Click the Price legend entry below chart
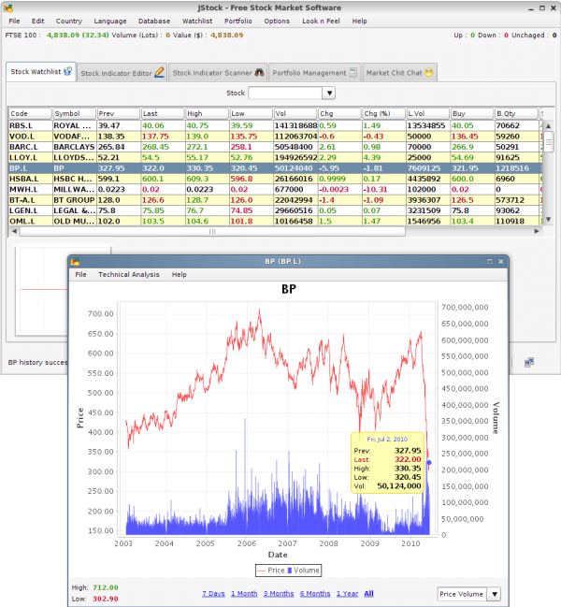 (271, 571)
